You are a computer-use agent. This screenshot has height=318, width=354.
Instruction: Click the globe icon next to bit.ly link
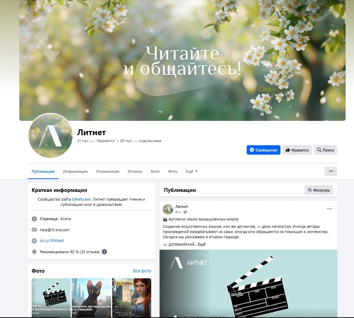34,241
